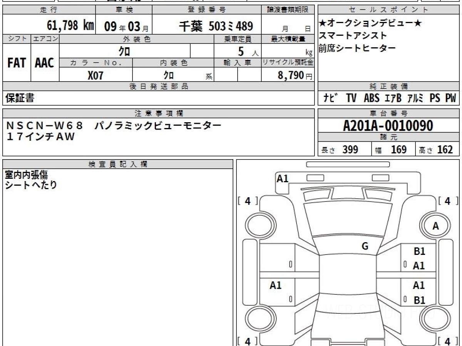
Task: Click the 室内内張傷 inspector note
Action: click(x=26, y=175)
